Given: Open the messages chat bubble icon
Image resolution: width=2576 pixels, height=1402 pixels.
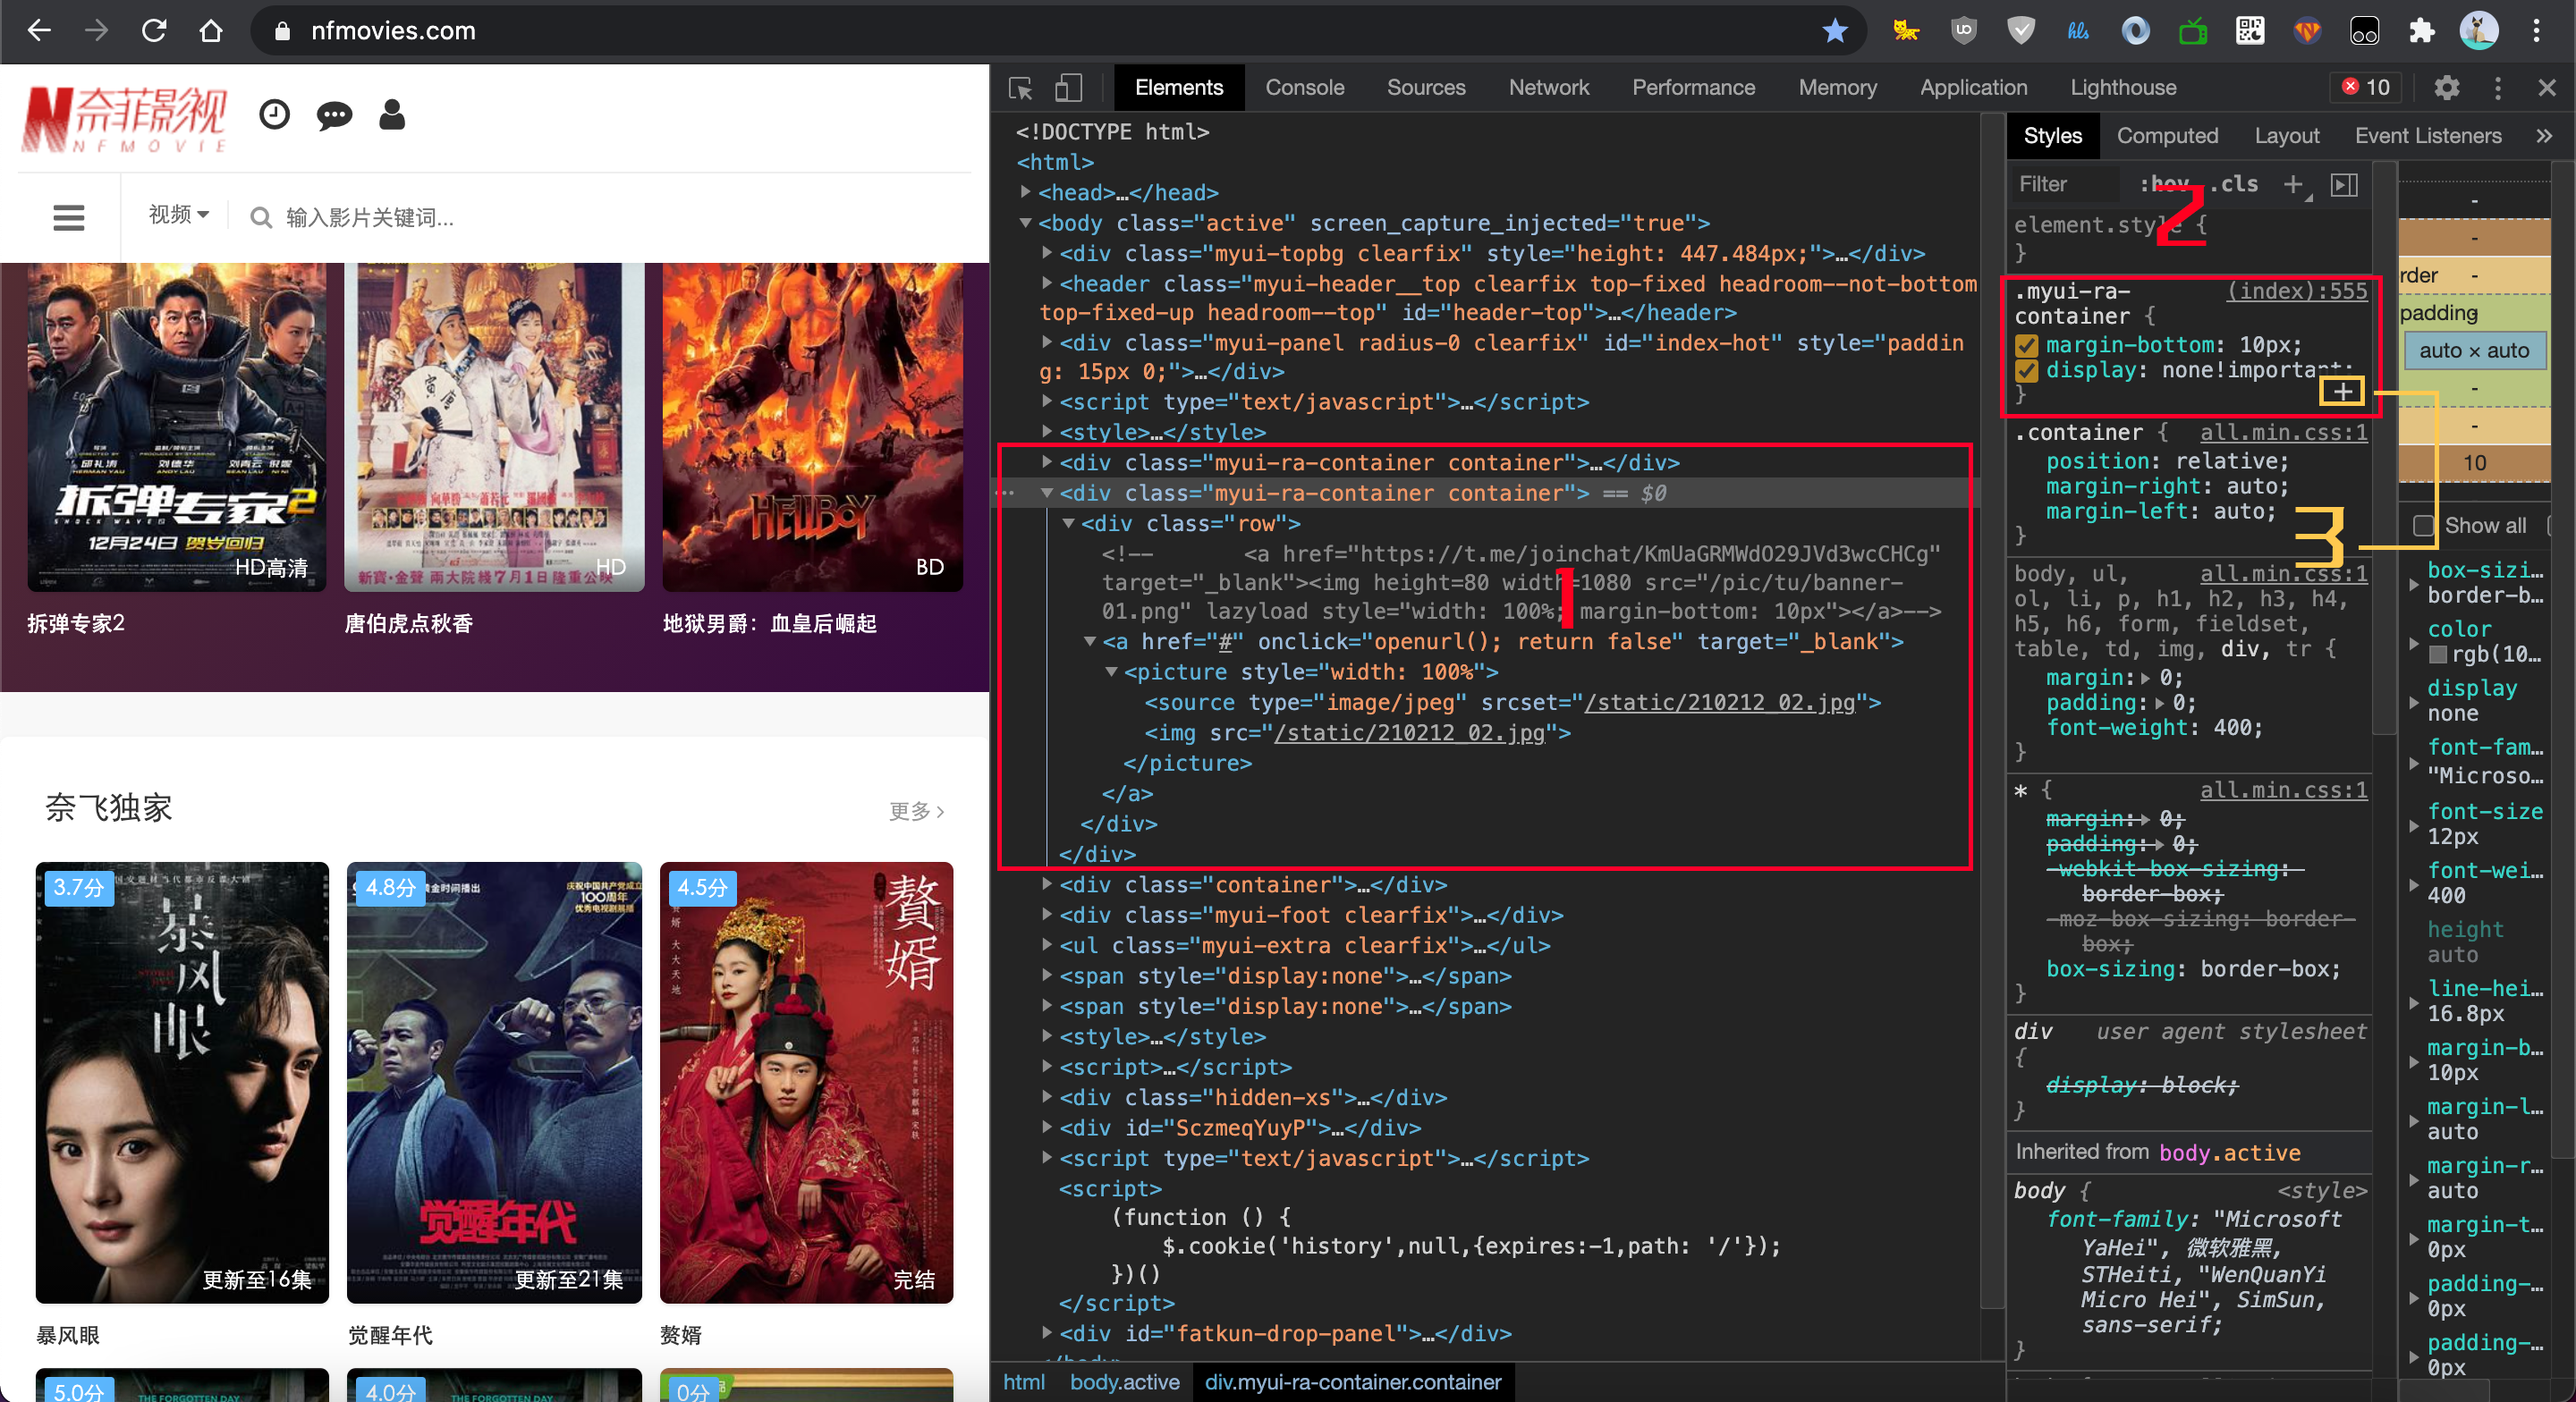Looking at the screenshot, I should (x=334, y=116).
